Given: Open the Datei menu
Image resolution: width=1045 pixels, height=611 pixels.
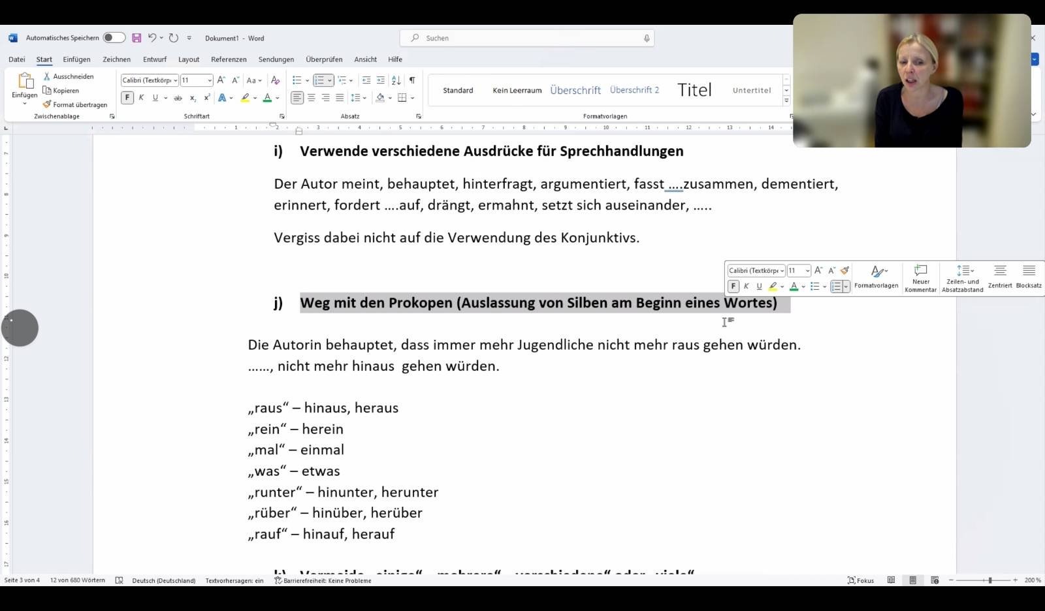Looking at the screenshot, I should pos(17,59).
